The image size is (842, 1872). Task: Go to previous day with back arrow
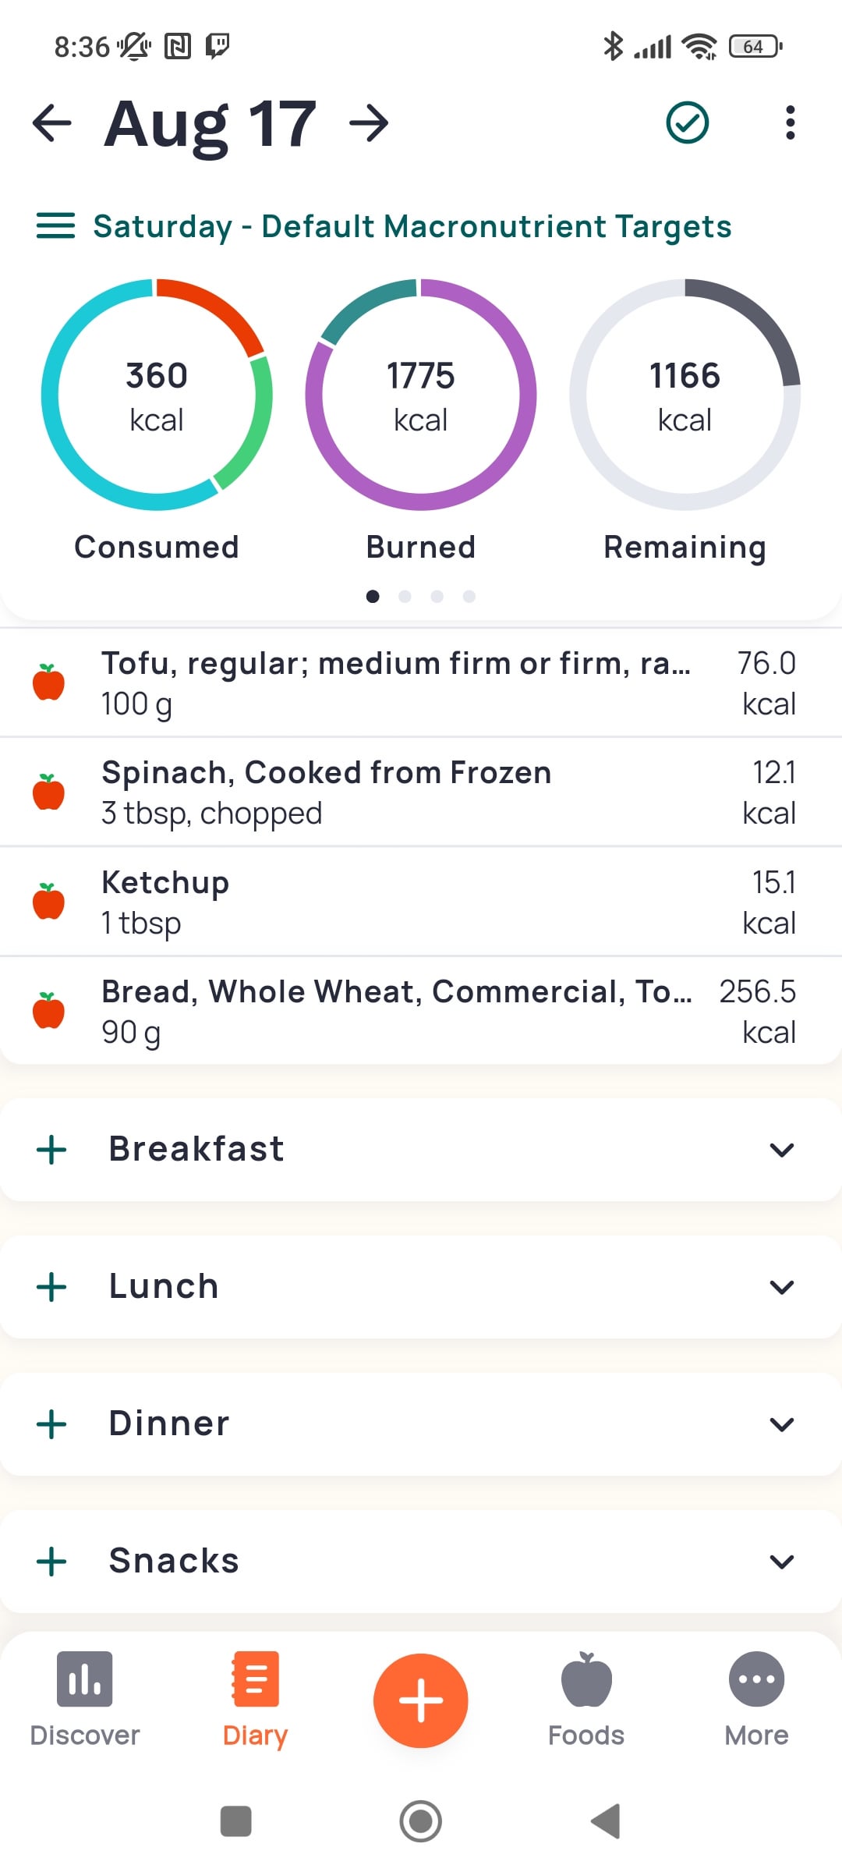tap(52, 123)
